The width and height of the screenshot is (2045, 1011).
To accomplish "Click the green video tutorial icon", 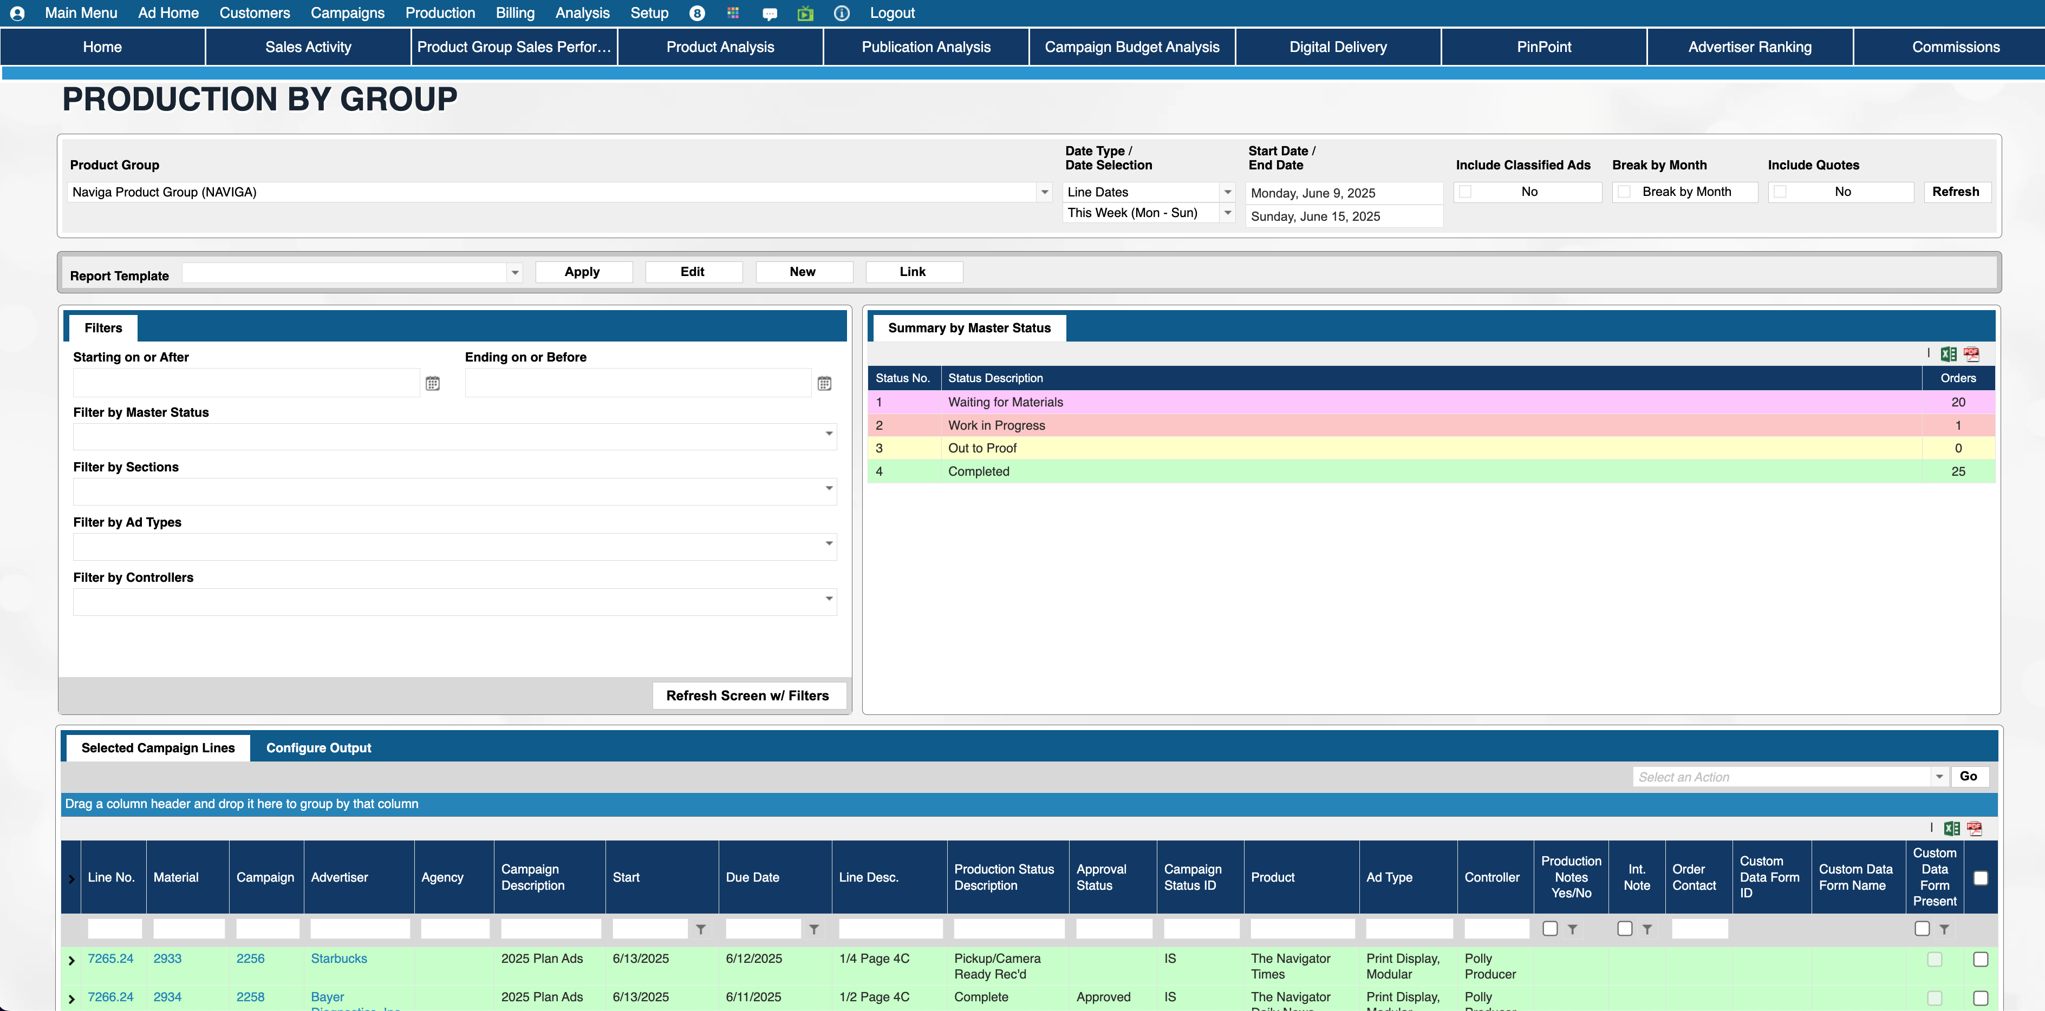I will [x=805, y=14].
